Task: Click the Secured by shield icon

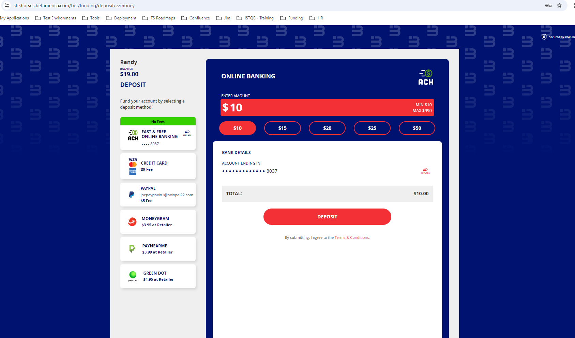Action: click(544, 37)
